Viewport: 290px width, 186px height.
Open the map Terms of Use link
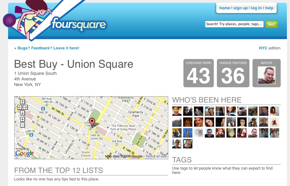coord(156,156)
